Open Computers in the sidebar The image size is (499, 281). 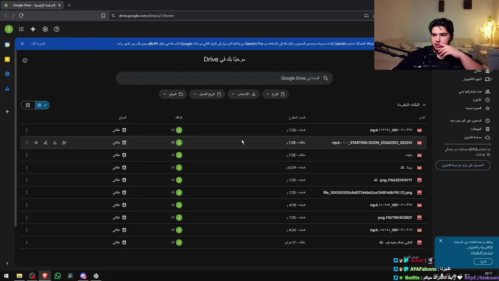[472, 79]
